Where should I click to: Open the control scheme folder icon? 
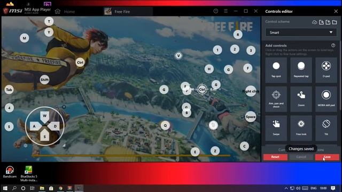click(335, 22)
